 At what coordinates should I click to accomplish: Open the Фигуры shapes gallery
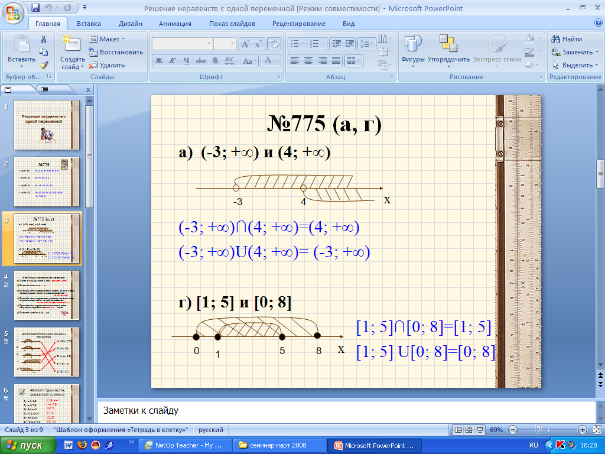coord(413,50)
